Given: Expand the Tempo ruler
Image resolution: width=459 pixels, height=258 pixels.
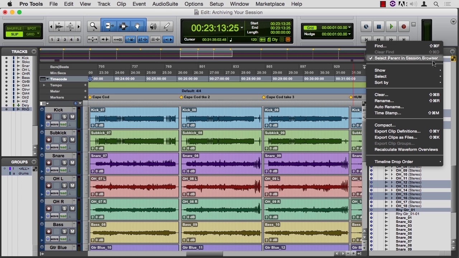Looking at the screenshot, I should 44,85.
